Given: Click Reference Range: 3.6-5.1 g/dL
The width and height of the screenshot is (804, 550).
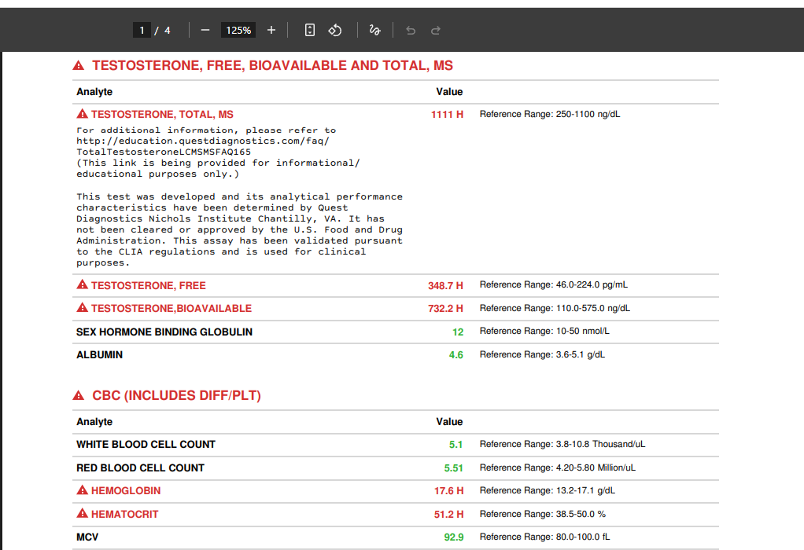Looking at the screenshot, I should click(542, 354).
